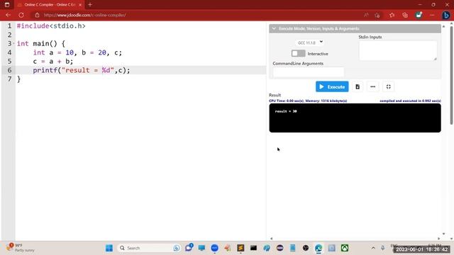Screen dimensions: 454x255
Task: Click the taskbar Search box
Action: pyautogui.click(x=149, y=248)
